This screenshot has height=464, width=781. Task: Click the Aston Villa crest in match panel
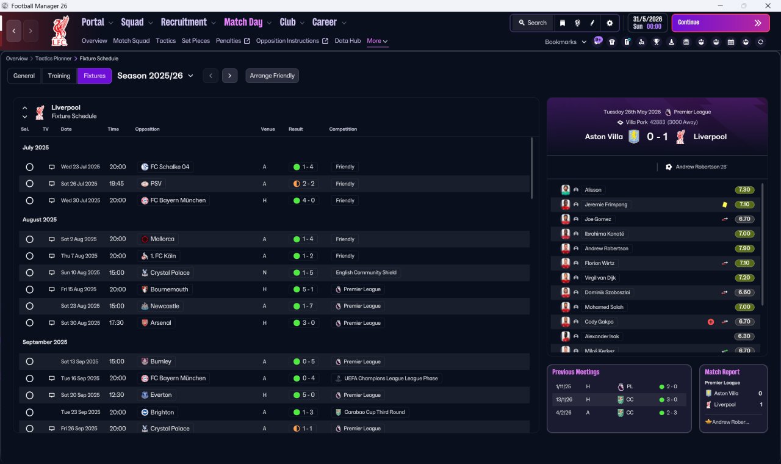(635, 137)
